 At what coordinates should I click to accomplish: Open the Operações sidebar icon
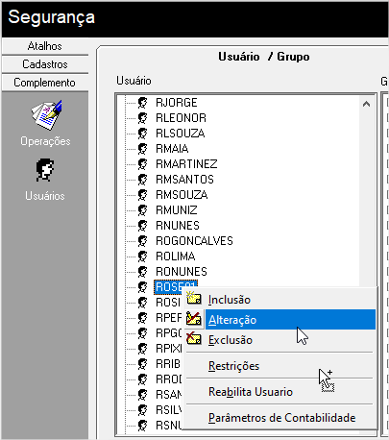pos(47,114)
